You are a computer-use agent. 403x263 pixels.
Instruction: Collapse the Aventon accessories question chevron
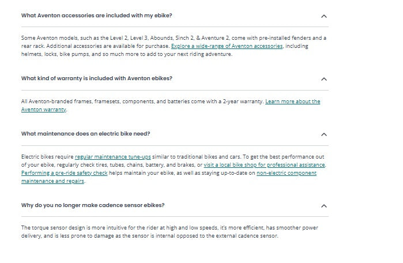click(x=323, y=16)
